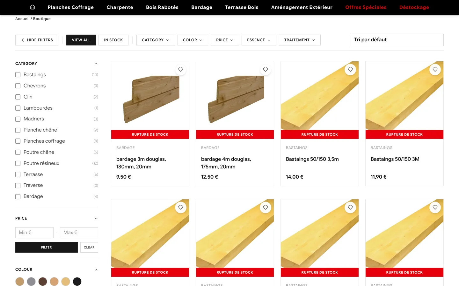
Task: Enable the Planche chêne filter
Action: click(x=18, y=130)
